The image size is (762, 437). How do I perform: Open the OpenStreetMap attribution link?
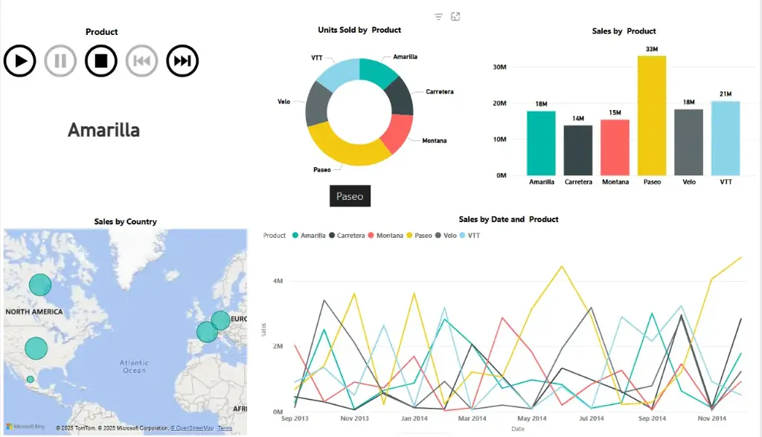(192, 428)
